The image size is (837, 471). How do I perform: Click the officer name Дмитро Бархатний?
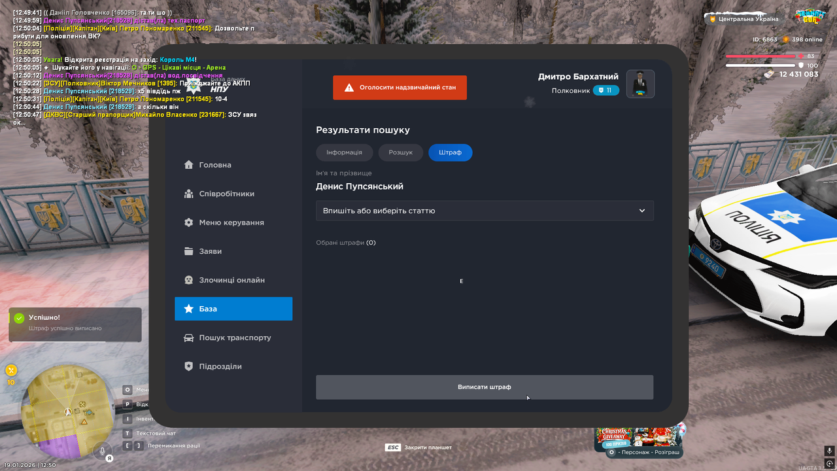(579, 77)
